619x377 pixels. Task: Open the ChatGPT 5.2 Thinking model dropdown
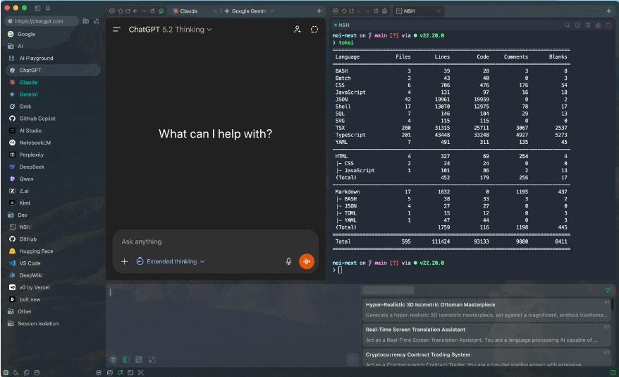[170, 30]
